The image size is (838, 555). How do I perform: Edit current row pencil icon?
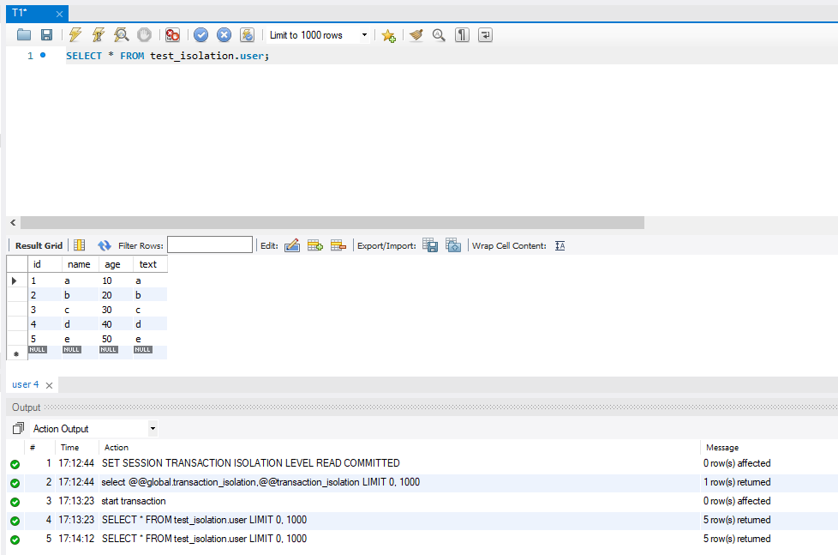(292, 245)
